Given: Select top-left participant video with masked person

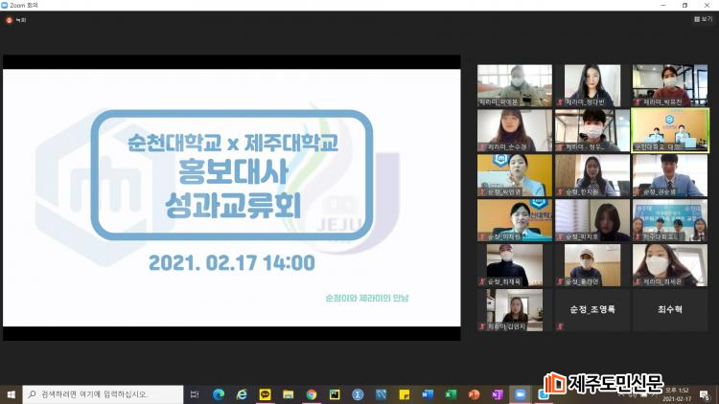Looking at the screenshot, I should pyautogui.click(x=515, y=84).
